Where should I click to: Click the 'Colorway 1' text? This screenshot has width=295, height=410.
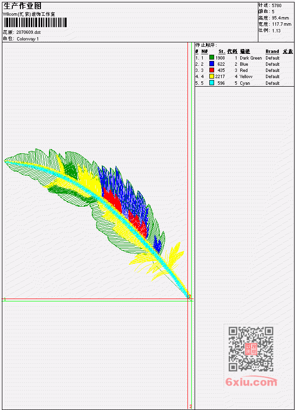[28, 39]
